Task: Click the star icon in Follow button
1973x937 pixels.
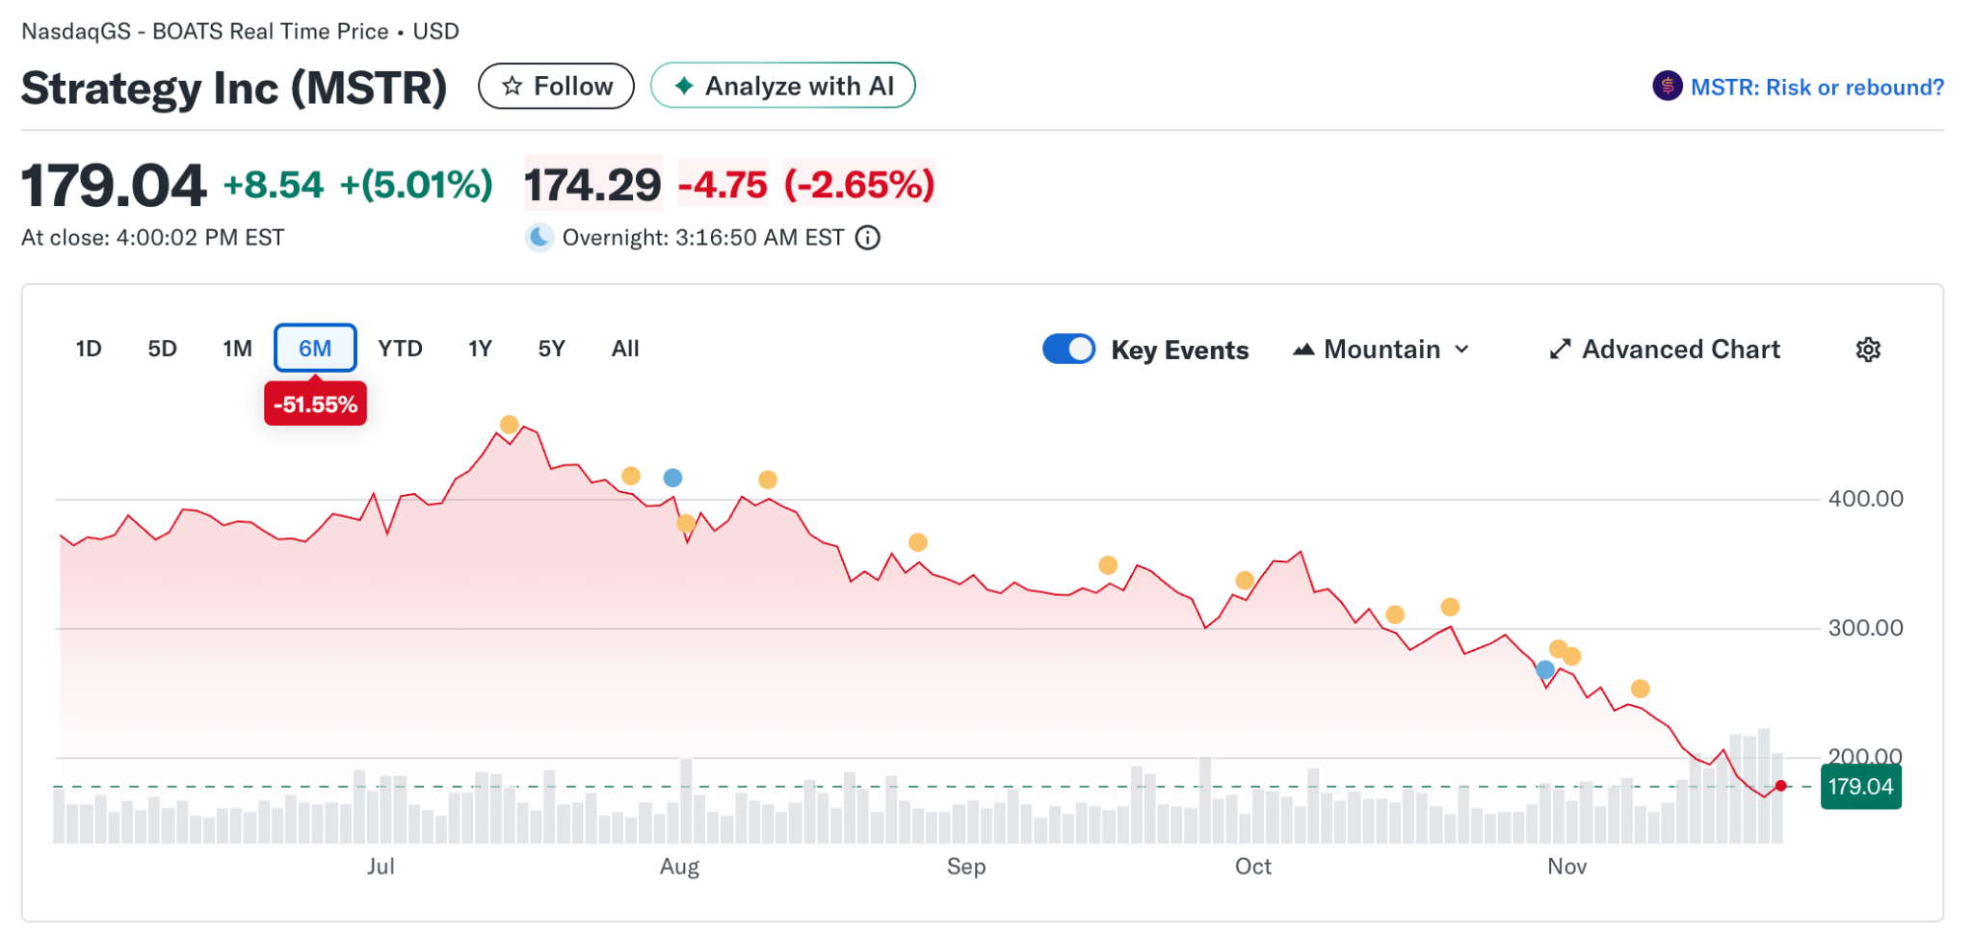Action: (x=513, y=86)
